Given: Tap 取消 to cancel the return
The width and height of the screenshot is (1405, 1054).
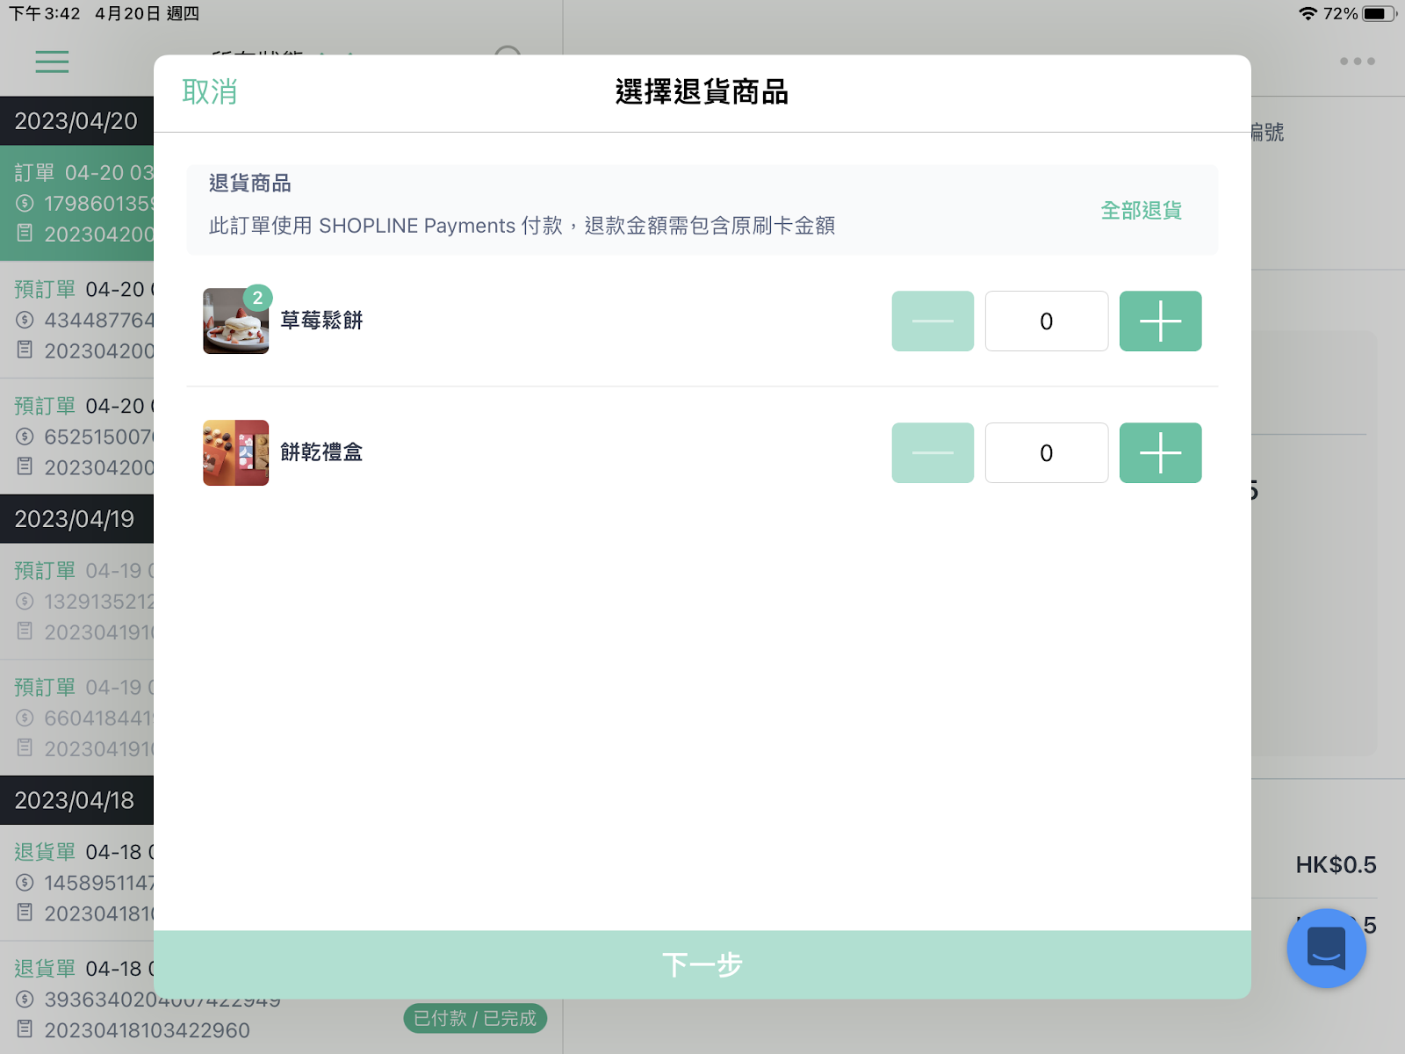Looking at the screenshot, I should tap(210, 91).
